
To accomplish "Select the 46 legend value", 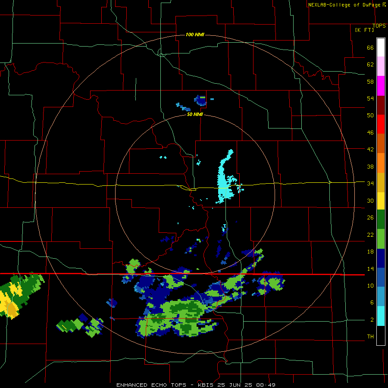I will pos(370,133).
